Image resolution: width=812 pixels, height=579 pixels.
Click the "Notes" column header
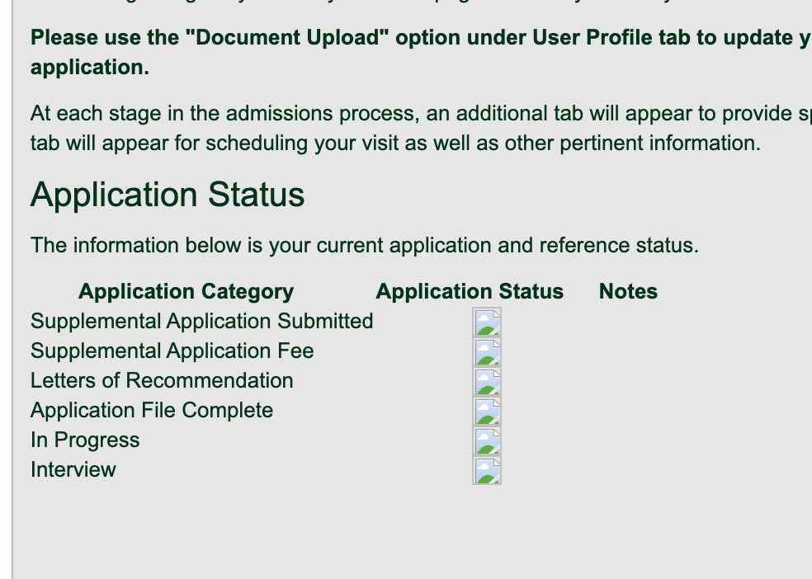click(x=628, y=291)
